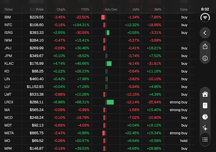Select the LMT ticker
The width and height of the screenshot is (216, 152).
[x=8, y=94]
